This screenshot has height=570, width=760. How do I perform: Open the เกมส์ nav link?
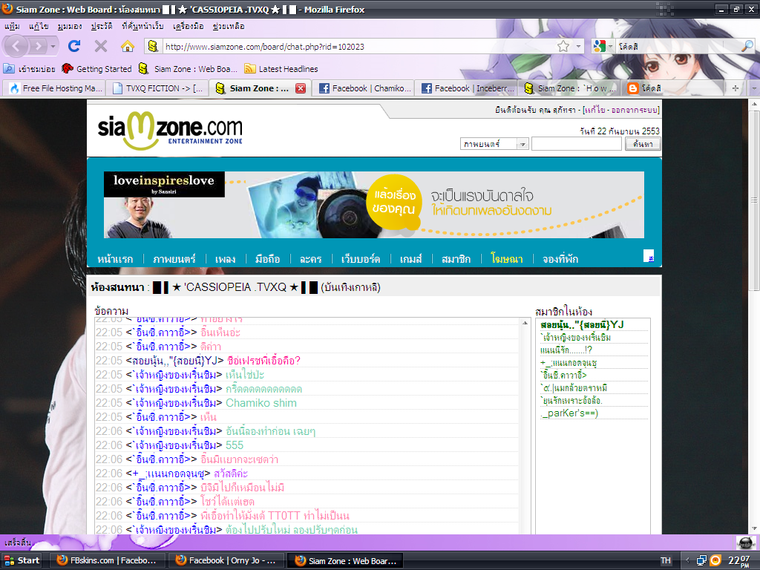(x=410, y=259)
